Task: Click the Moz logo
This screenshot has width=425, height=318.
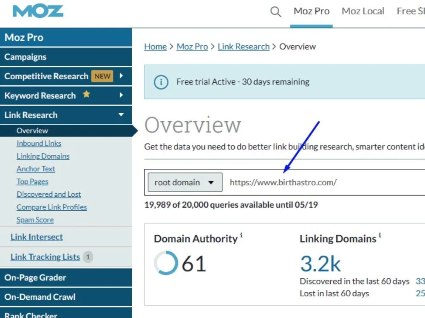Action: coord(38,11)
